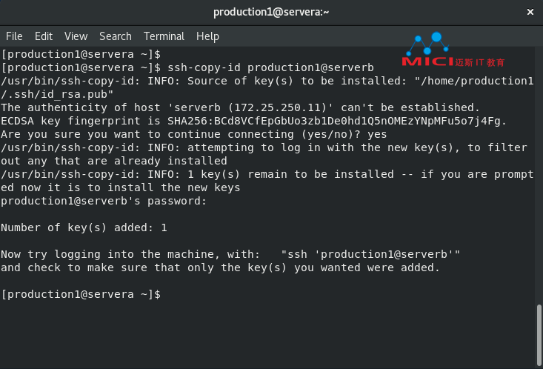Open the View menu

pyautogui.click(x=76, y=36)
